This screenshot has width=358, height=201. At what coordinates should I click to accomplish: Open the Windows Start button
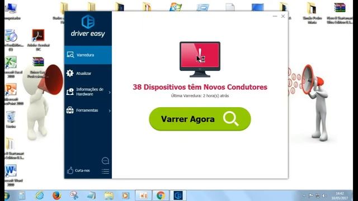[6, 195]
